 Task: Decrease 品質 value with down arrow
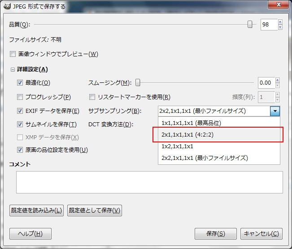(x=280, y=27)
